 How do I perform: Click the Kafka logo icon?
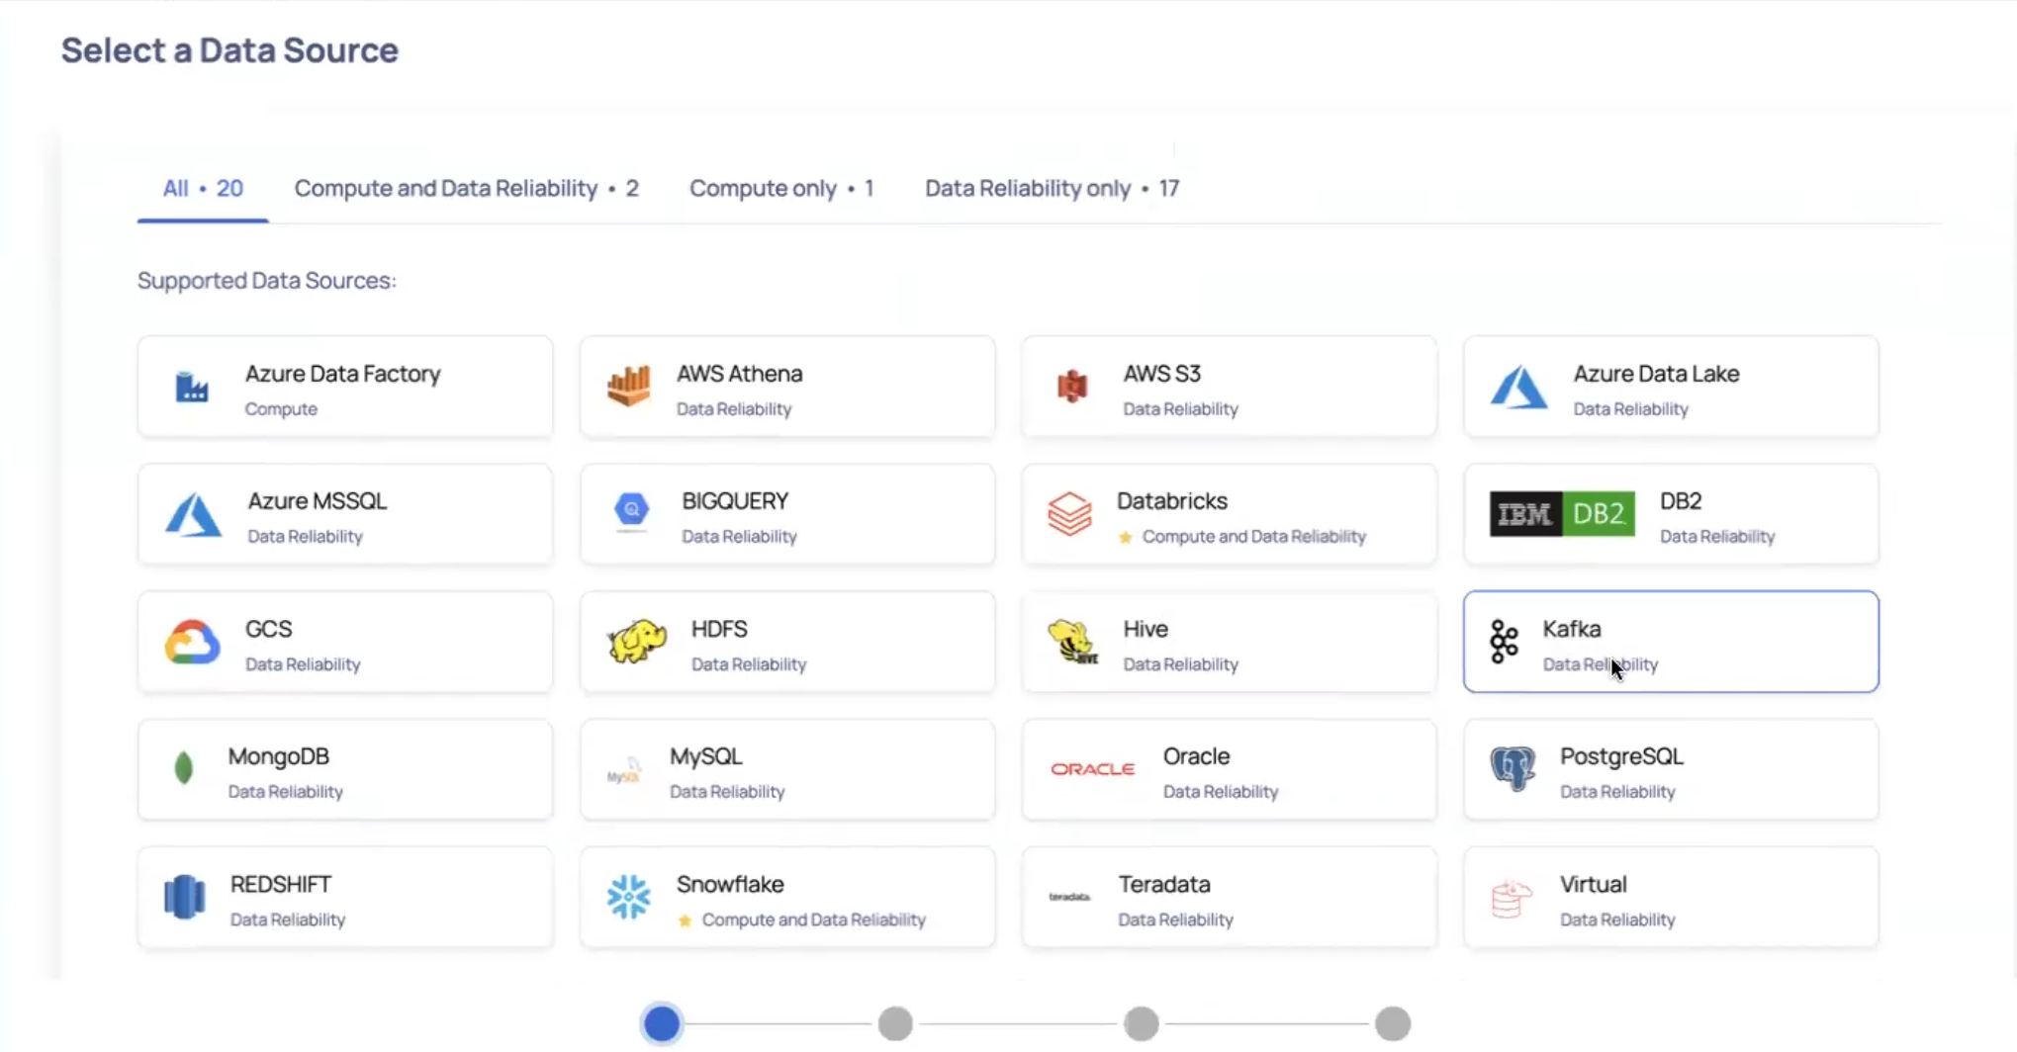pyautogui.click(x=1504, y=642)
